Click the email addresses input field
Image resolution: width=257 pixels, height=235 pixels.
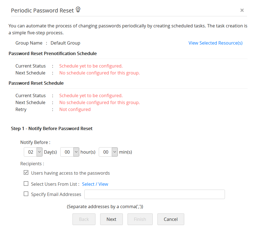[154, 194]
